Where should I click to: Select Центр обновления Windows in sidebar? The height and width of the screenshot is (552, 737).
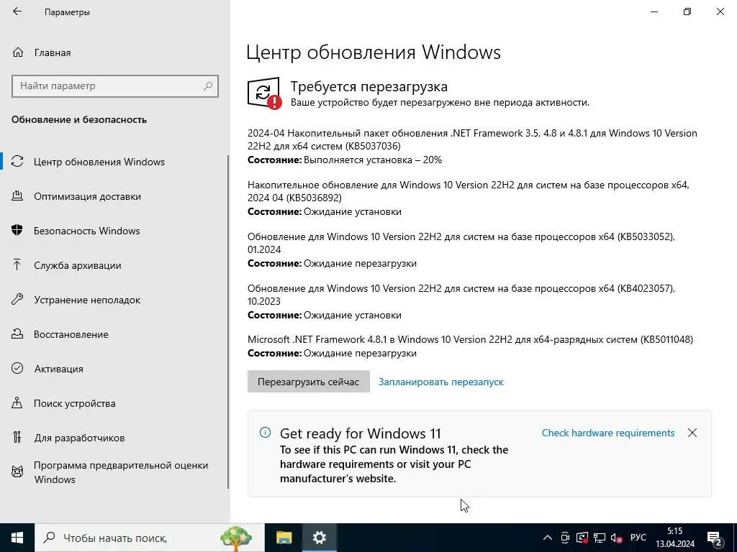[99, 162]
